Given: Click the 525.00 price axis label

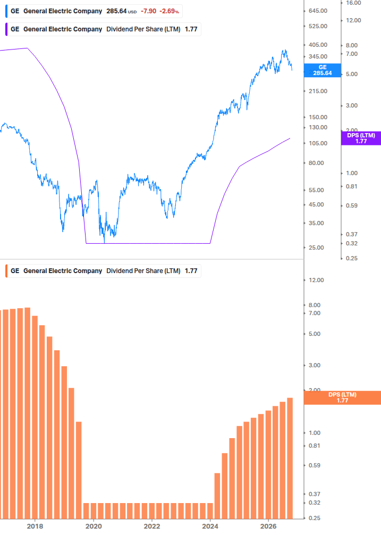Looking at the screenshot, I should (x=318, y=26).
